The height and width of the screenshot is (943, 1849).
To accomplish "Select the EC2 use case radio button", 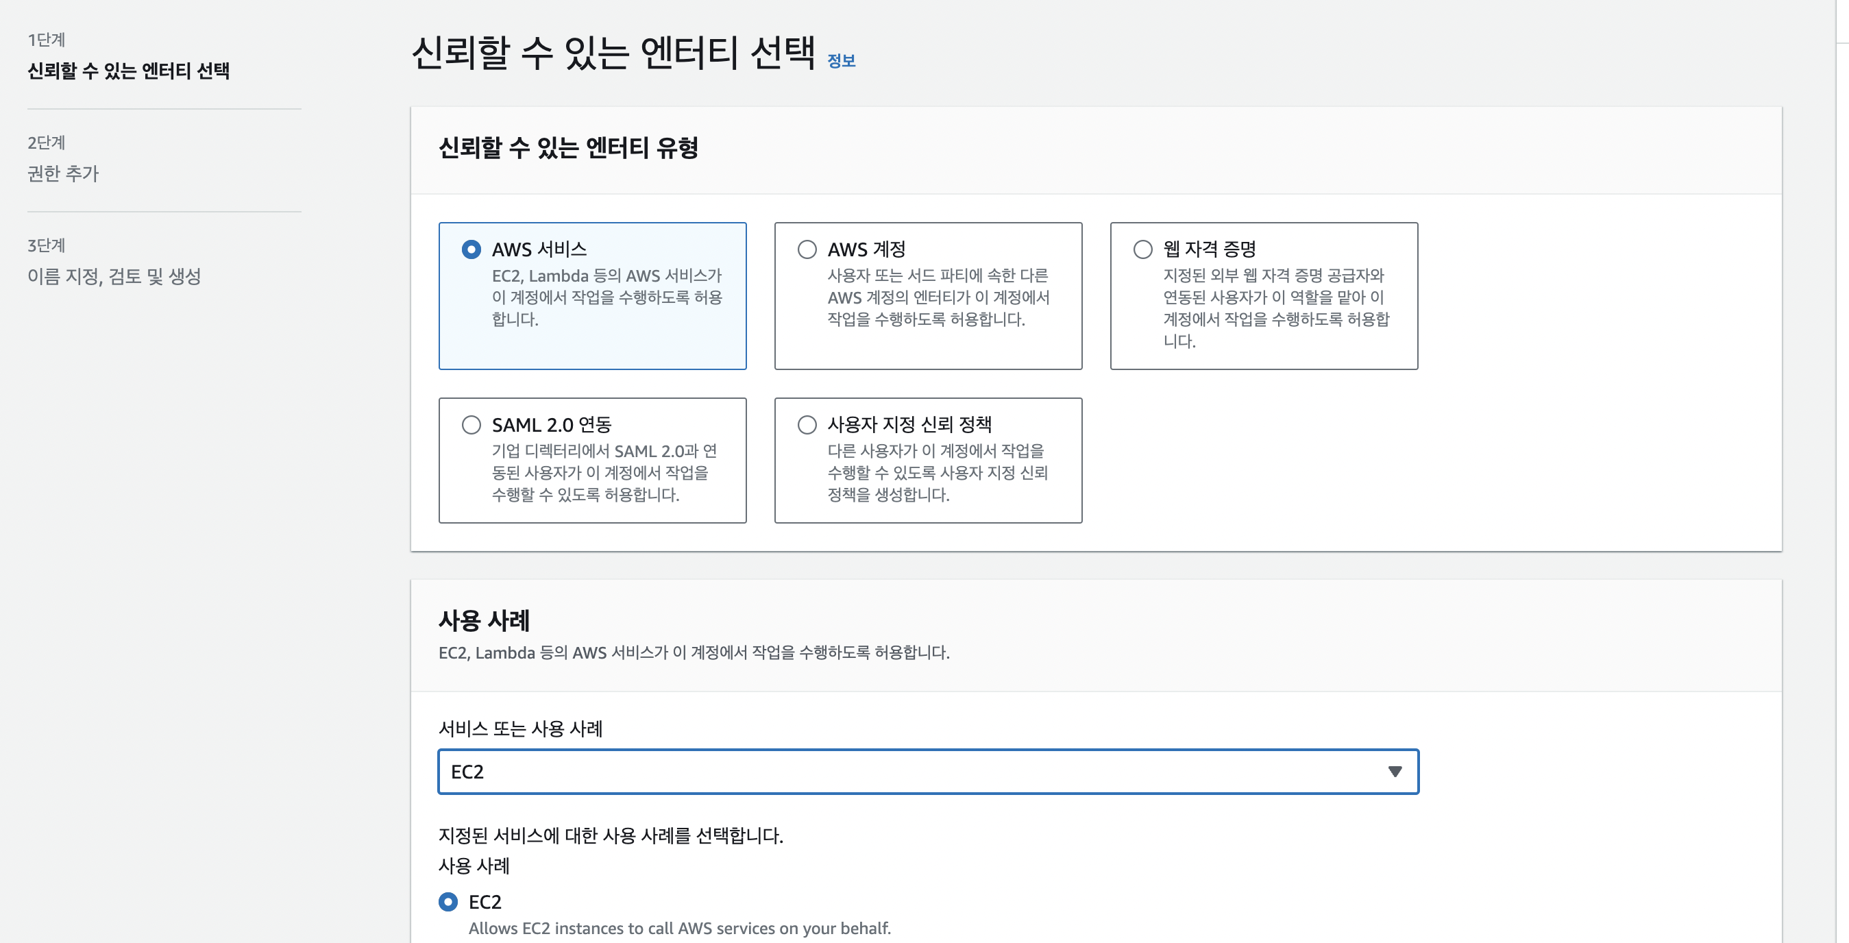I will click(448, 901).
